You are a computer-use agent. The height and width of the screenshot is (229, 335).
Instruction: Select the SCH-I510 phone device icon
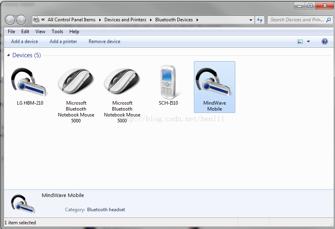pos(168,82)
